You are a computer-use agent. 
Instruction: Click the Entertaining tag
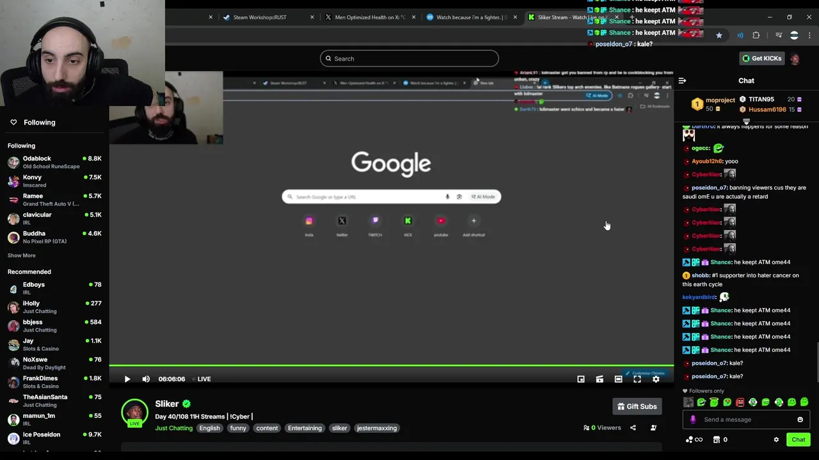tap(305, 428)
